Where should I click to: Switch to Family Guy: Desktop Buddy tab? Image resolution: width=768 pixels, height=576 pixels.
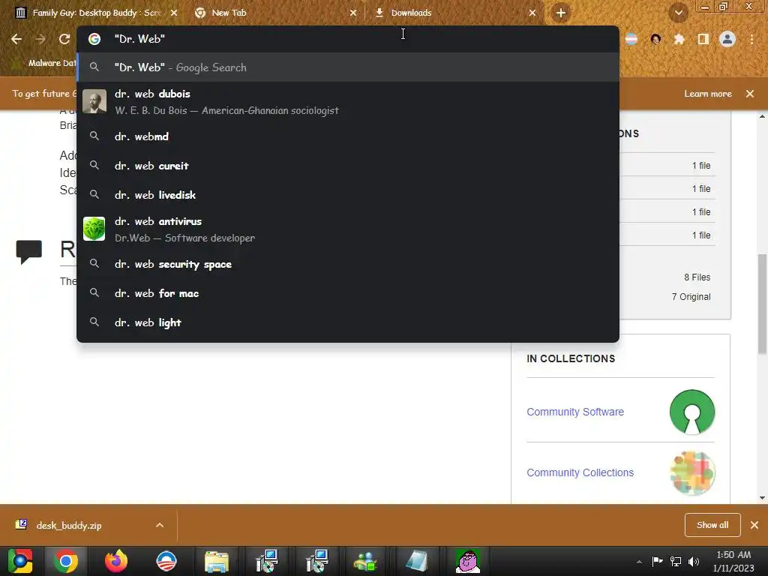pyautogui.click(x=97, y=13)
